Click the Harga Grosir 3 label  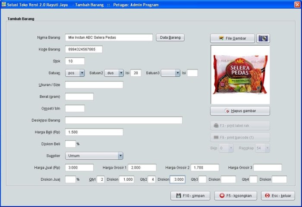(x=240, y=167)
